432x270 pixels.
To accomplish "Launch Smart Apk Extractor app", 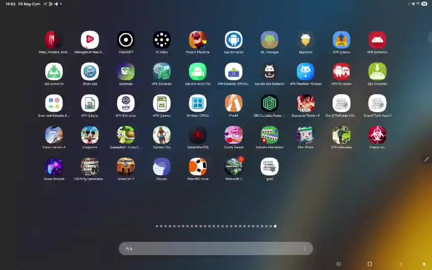I will click(x=53, y=103).
